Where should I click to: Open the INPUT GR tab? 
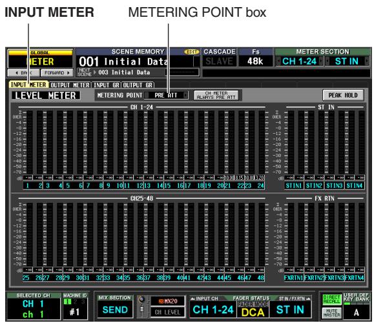point(107,85)
